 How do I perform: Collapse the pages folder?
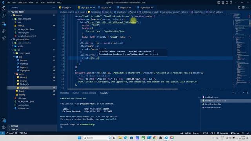(x=32, y=74)
